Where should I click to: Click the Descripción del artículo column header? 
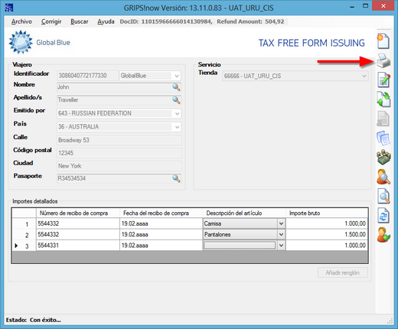tap(244, 213)
